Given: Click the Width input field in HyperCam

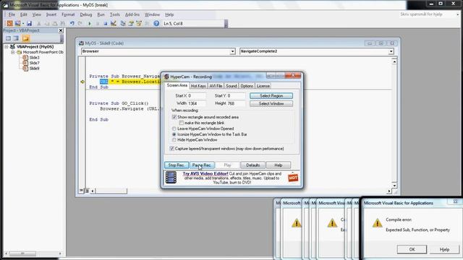Looking at the screenshot, I should 196,103.
